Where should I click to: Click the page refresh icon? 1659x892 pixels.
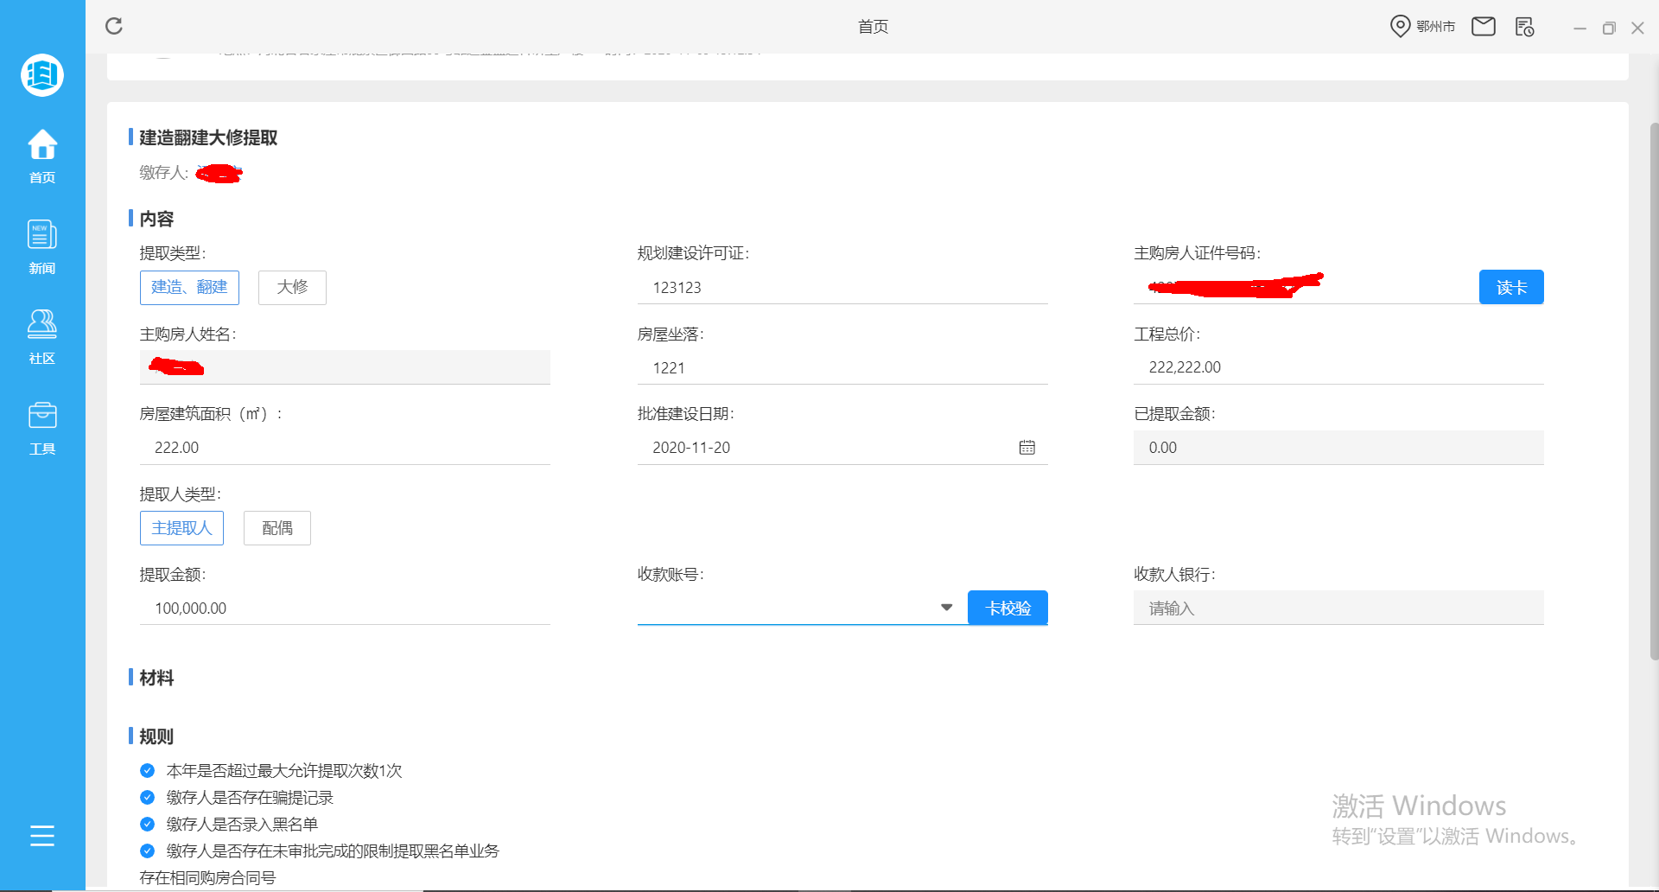click(x=114, y=26)
